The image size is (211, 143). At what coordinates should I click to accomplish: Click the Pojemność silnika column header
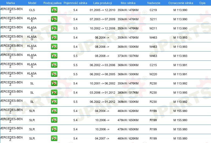pyautogui.click(x=75, y=3)
